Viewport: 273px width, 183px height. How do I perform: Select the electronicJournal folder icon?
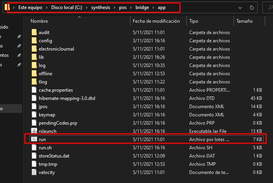(34, 49)
